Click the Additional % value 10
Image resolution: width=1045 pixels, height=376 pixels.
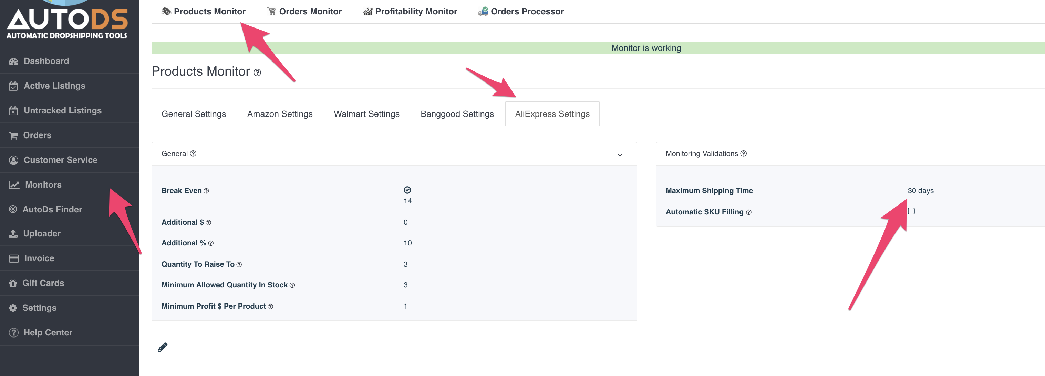[x=407, y=243]
